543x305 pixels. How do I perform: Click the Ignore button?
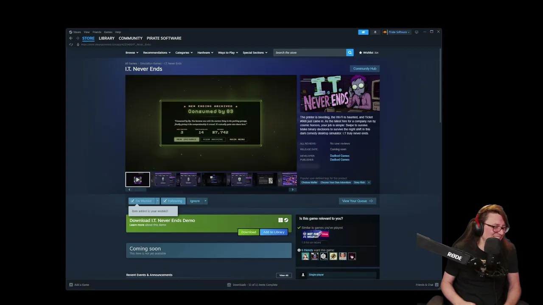pos(195,201)
